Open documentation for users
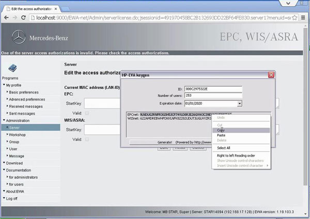The height and width of the screenshot is (219, 310). (16, 184)
